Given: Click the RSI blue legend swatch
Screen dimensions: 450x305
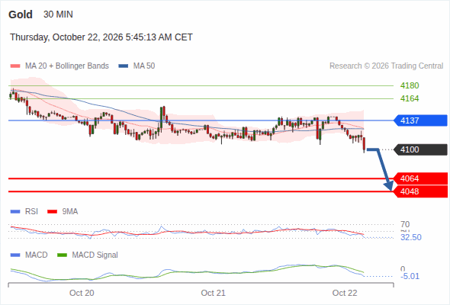Looking at the screenshot, I should click(15, 212).
